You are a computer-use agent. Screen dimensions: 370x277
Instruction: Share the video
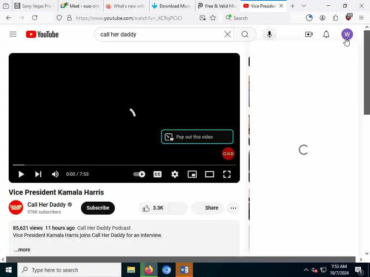(207, 208)
